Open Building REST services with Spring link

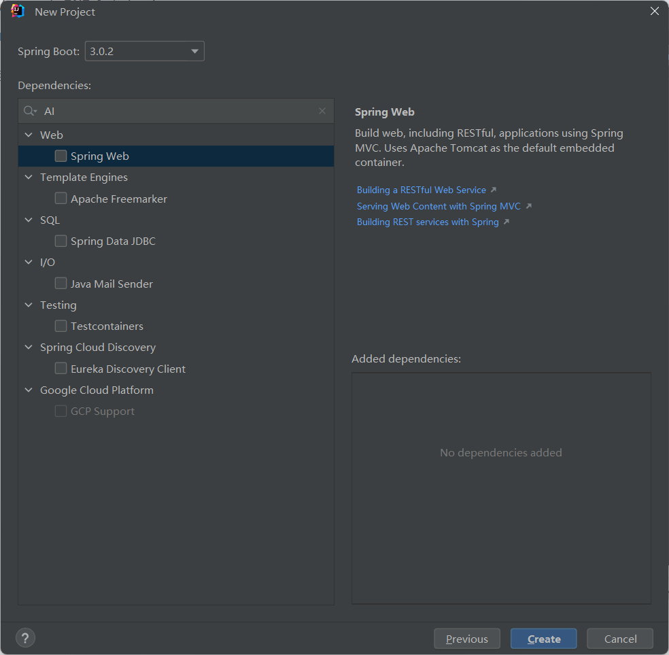click(428, 222)
